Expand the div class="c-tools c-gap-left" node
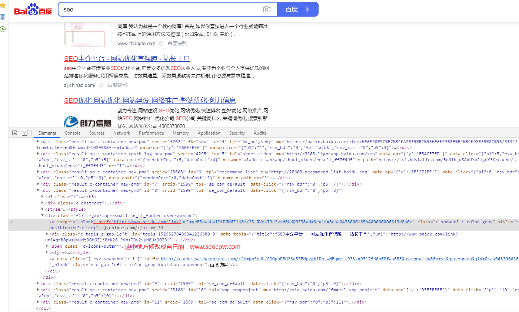This screenshot has height=312, width=519. (x=47, y=234)
